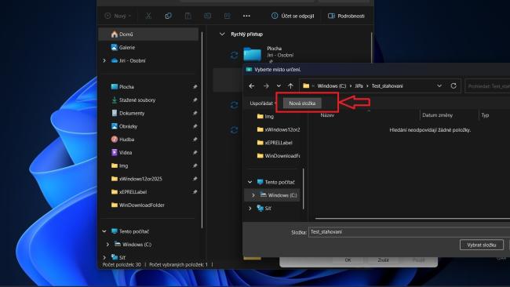Click the Účet se odpojil notice

(293, 16)
